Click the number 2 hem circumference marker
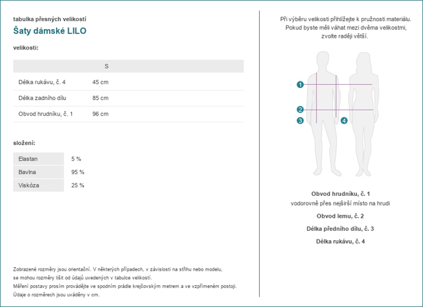Screen dimensions: 423x307 point(300,109)
